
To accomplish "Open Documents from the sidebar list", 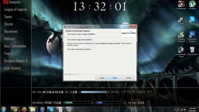I will [11, 31].
